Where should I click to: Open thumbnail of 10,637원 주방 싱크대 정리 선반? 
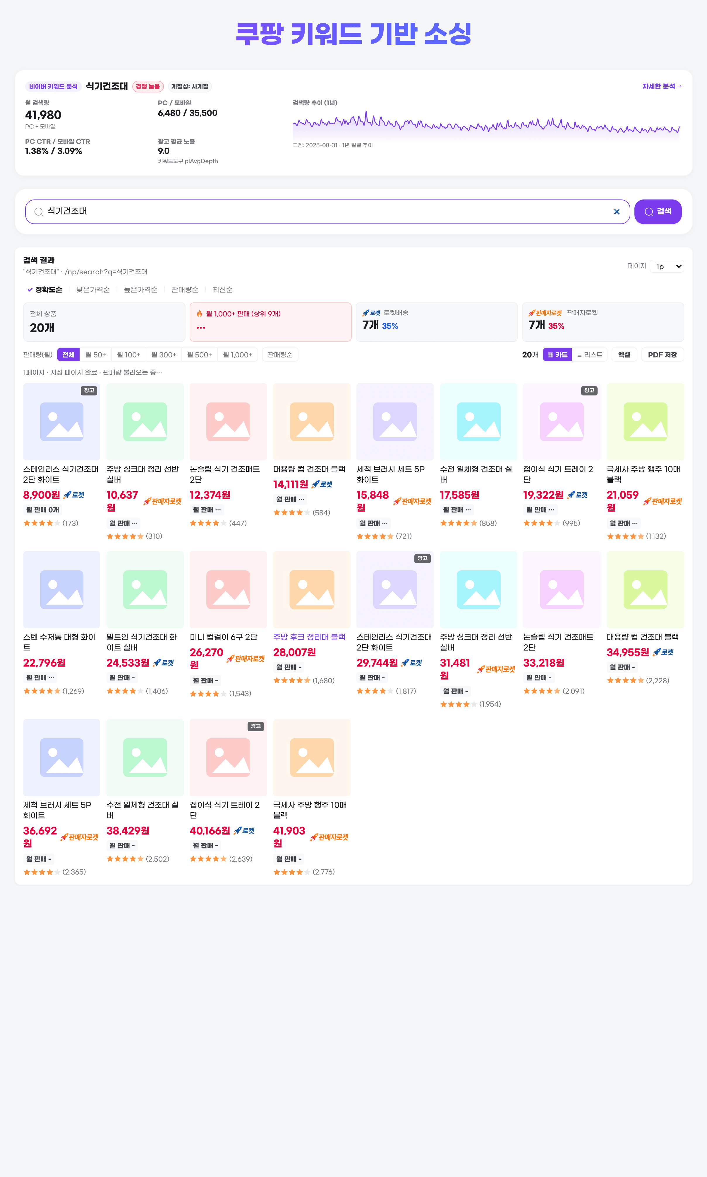(x=145, y=422)
